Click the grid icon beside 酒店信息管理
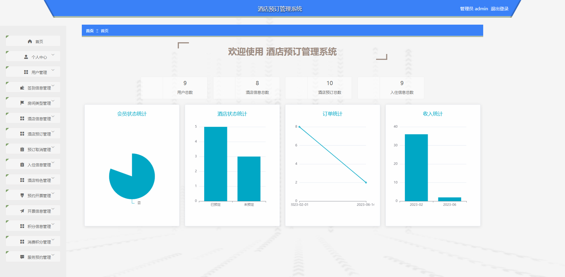Image resolution: width=565 pixels, height=277 pixels. (22, 119)
